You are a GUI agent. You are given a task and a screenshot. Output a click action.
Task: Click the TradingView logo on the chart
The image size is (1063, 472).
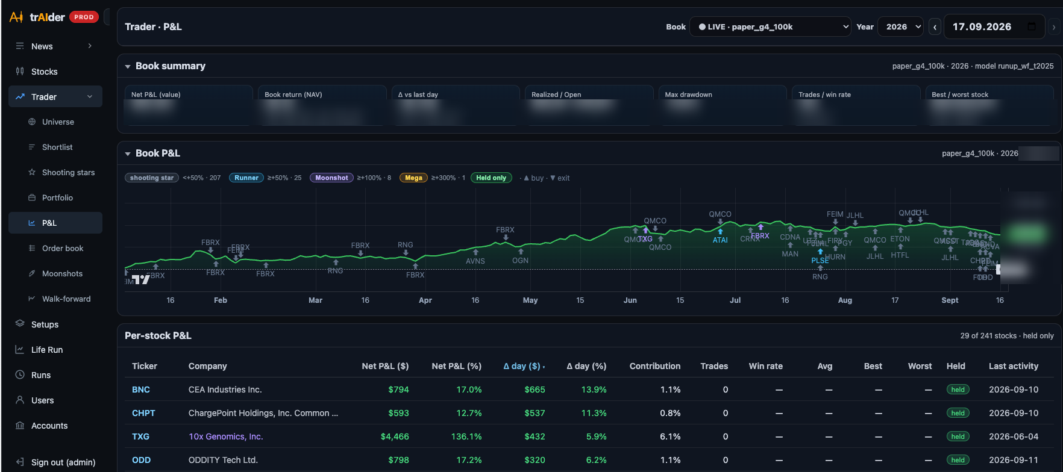click(x=141, y=279)
